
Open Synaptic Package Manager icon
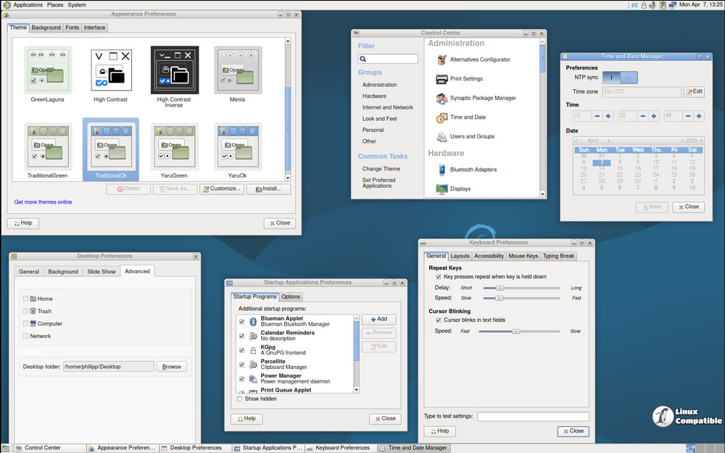pos(442,98)
